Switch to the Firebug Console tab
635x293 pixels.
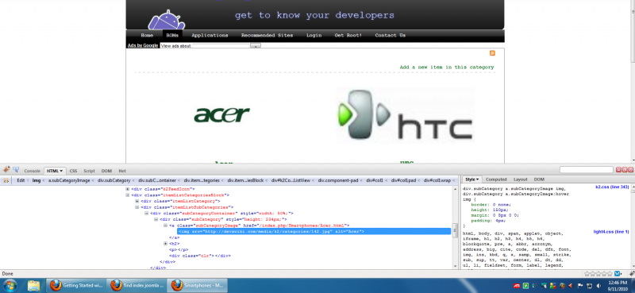click(32, 171)
